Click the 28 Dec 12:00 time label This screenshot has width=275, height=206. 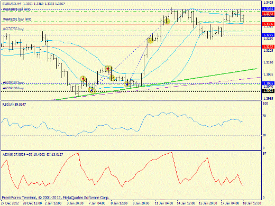point(32,203)
